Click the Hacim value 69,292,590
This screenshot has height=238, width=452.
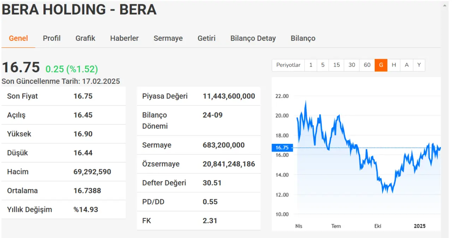tap(92, 172)
